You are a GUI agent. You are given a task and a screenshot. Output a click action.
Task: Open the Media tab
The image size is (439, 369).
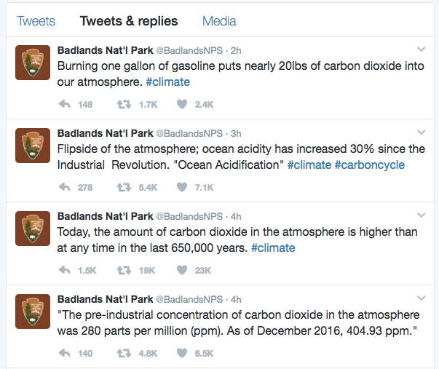[219, 21]
